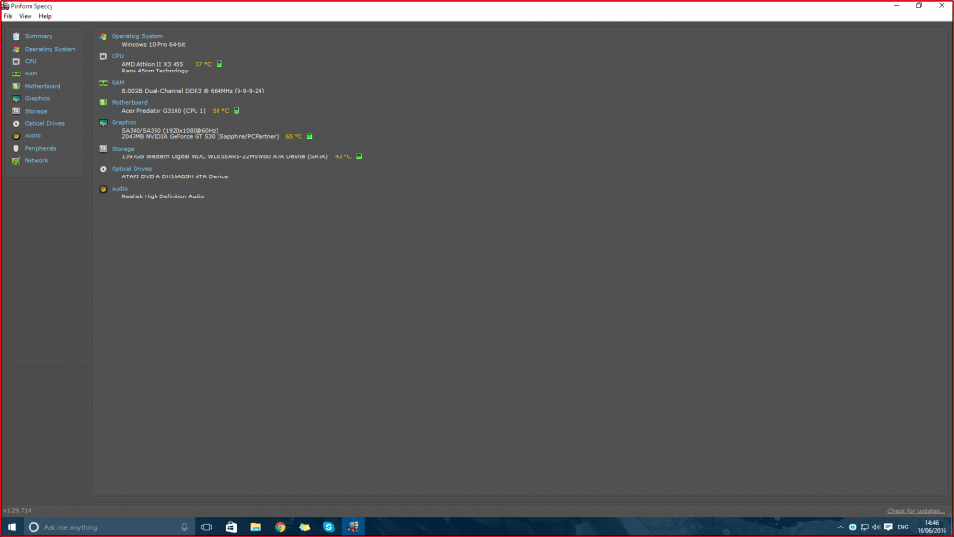Open Task View on the taskbar
The width and height of the screenshot is (954, 537).
point(207,527)
